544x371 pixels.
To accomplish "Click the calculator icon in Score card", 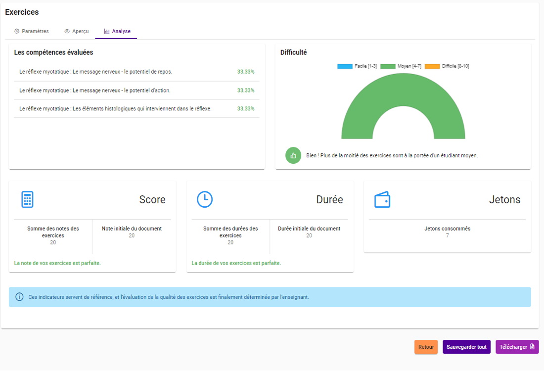I will pyautogui.click(x=27, y=199).
